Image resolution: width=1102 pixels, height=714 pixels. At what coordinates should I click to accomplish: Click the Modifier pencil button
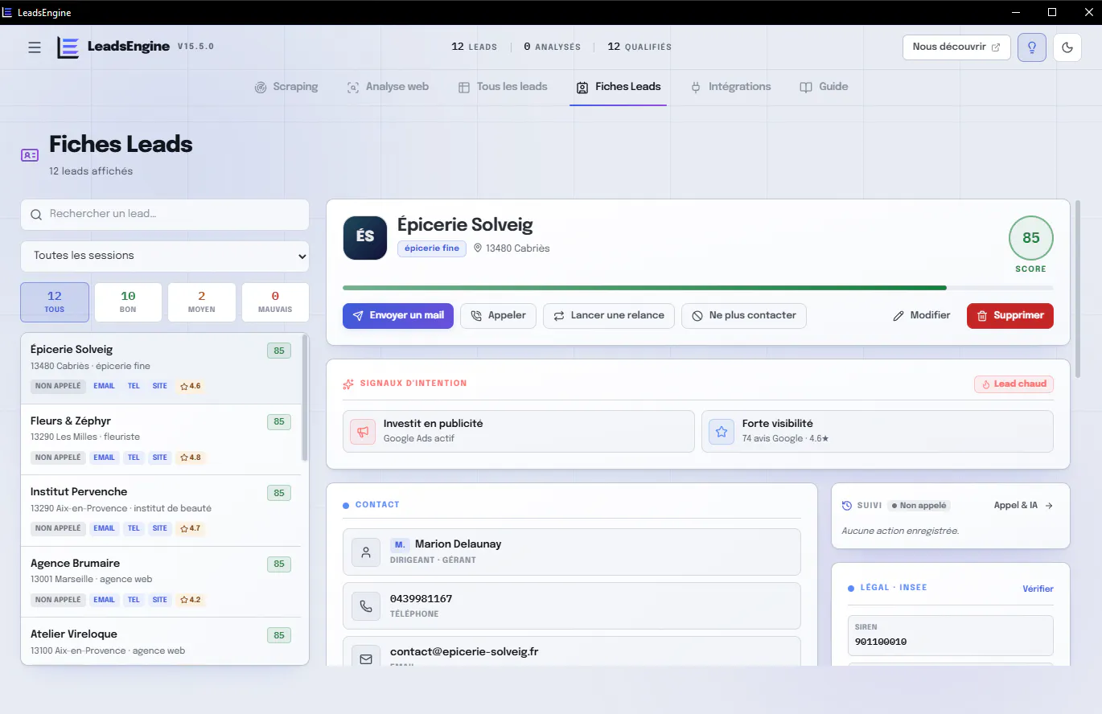(x=922, y=315)
